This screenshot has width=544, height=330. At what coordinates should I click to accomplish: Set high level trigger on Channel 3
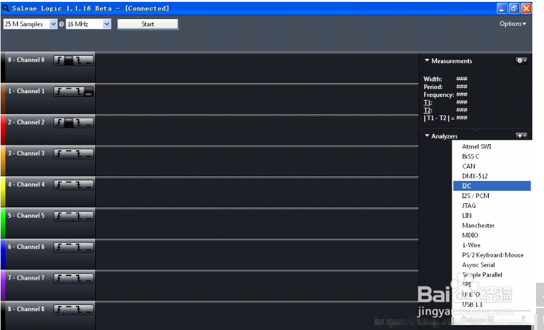69,154
